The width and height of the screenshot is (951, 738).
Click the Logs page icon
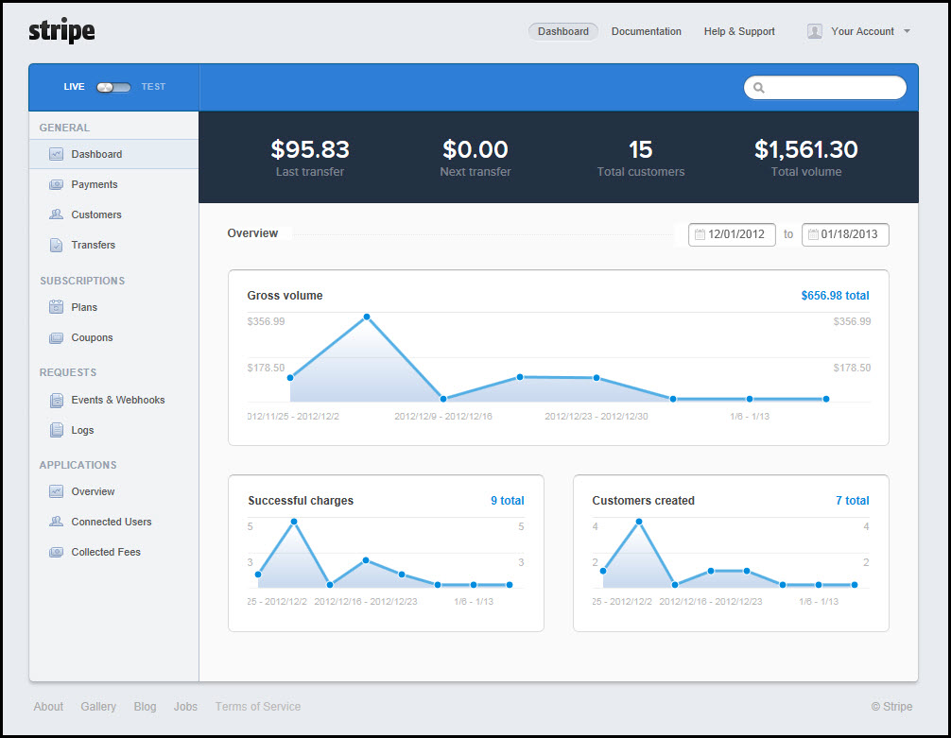point(56,430)
